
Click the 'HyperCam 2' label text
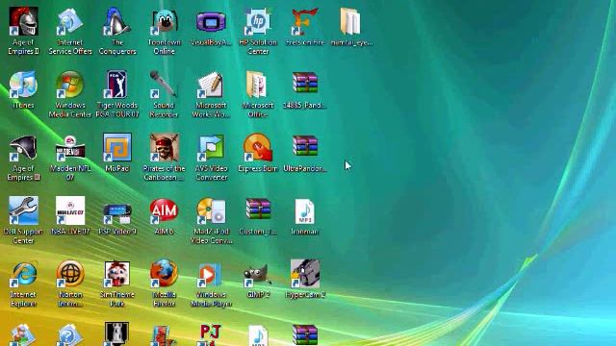click(x=305, y=295)
